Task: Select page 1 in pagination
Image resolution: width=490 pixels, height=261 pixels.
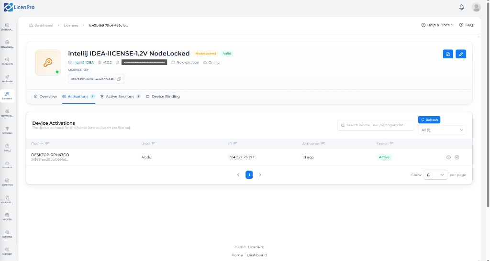Action: coord(249,175)
